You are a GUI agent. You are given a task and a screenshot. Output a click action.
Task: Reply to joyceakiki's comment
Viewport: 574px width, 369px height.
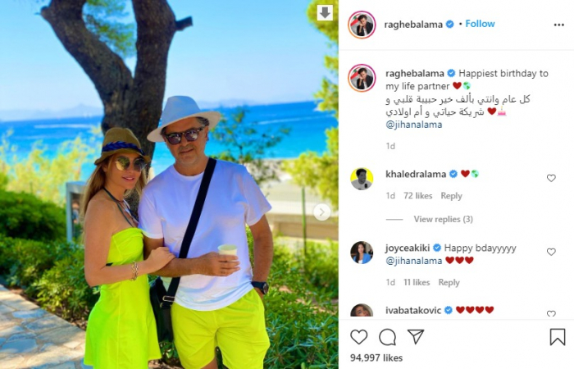449,283
